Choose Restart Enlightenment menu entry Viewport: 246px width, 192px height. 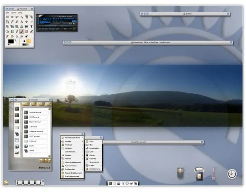coord(72,173)
